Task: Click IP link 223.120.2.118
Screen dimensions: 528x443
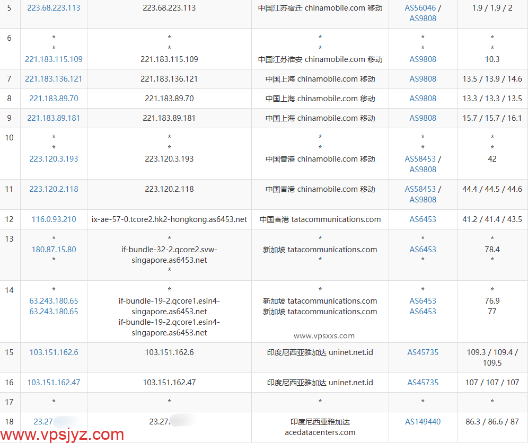Action: [54, 189]
